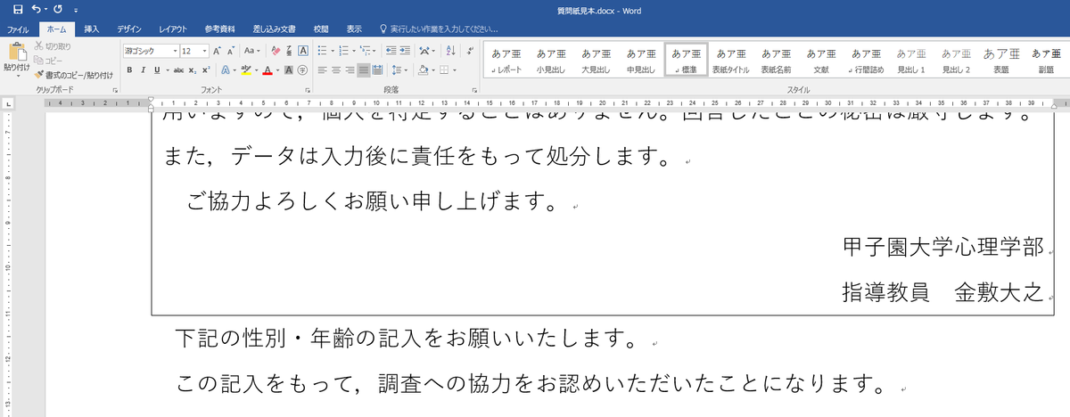This screenshot has height=417, width=1070.
Task: Apply red font color A button
Action: [267, 70]
